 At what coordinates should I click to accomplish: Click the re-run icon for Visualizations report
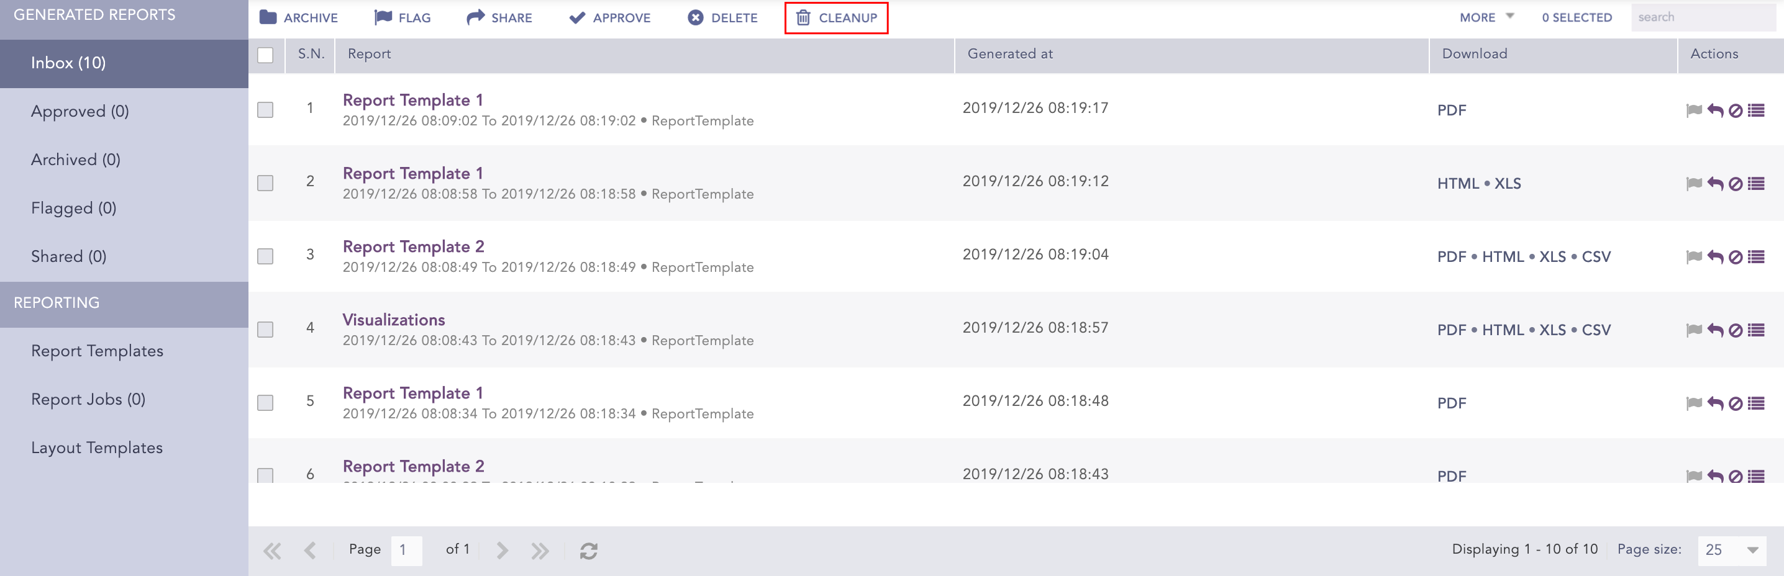tap(1715, 330)
